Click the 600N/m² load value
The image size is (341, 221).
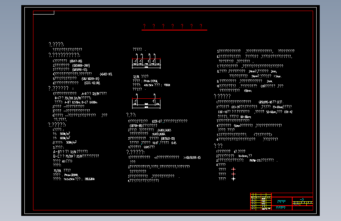(65, 138)
